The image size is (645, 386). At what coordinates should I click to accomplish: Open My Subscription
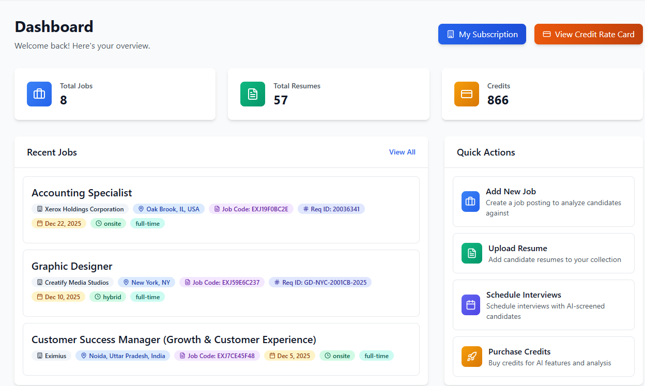coord(482,34)
